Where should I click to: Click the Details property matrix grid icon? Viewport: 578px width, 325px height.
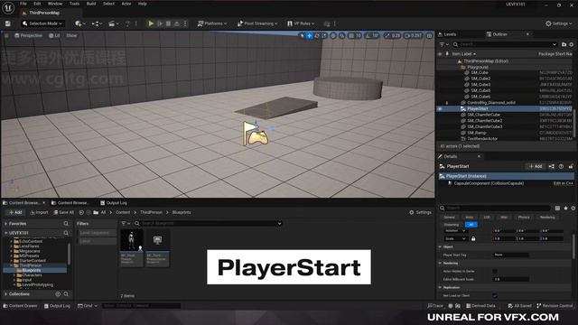tap(557, 209)
